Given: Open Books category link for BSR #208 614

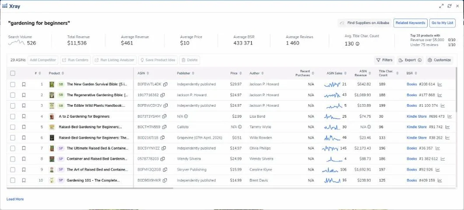Looking at the screenshot, I should 411,84.
